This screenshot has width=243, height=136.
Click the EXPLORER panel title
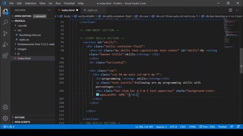coord(20,10)
